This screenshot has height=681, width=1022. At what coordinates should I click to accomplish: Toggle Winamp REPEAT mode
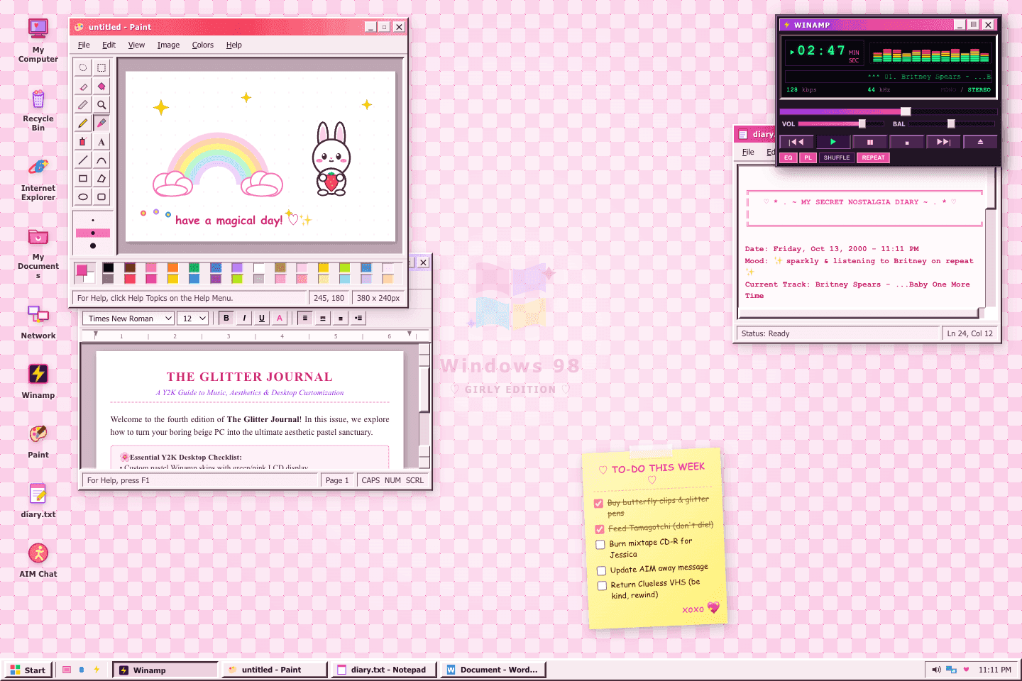point(873,157)
